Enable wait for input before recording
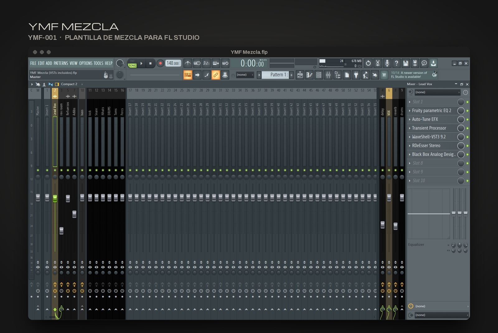Viewport: 498px width, 333px height. [x=197, y=63]
